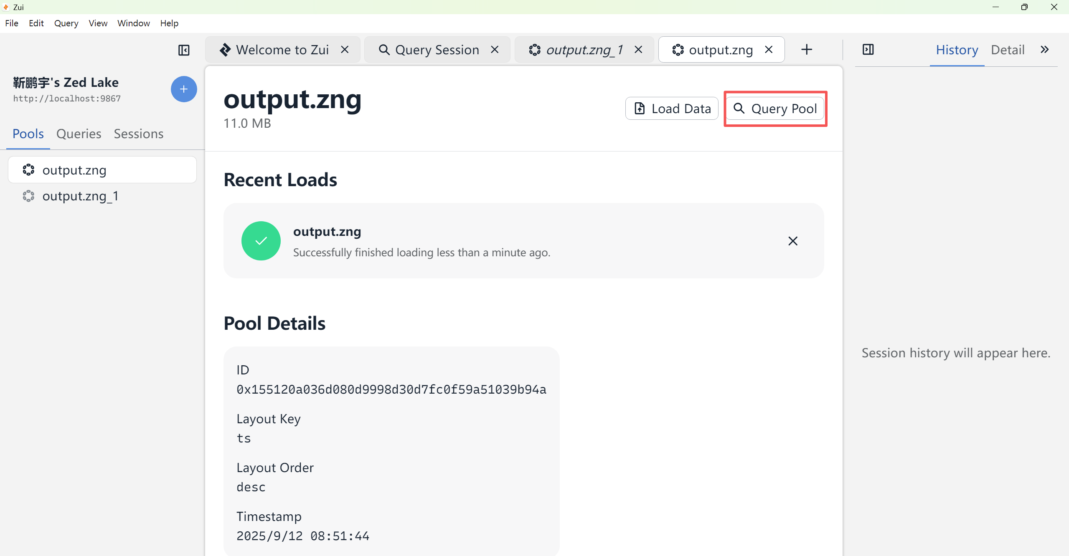
Task: Click the lake URL http://localhost:9867
Action: click(x=67, y=99)
